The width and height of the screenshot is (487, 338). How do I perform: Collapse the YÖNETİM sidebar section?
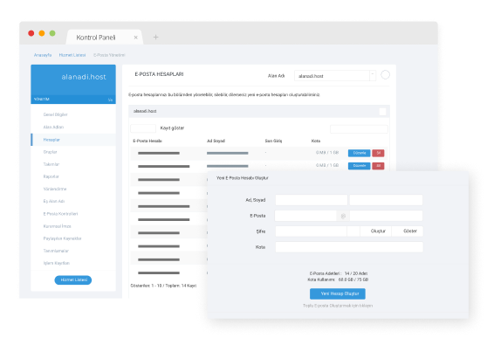click(110, 100)
